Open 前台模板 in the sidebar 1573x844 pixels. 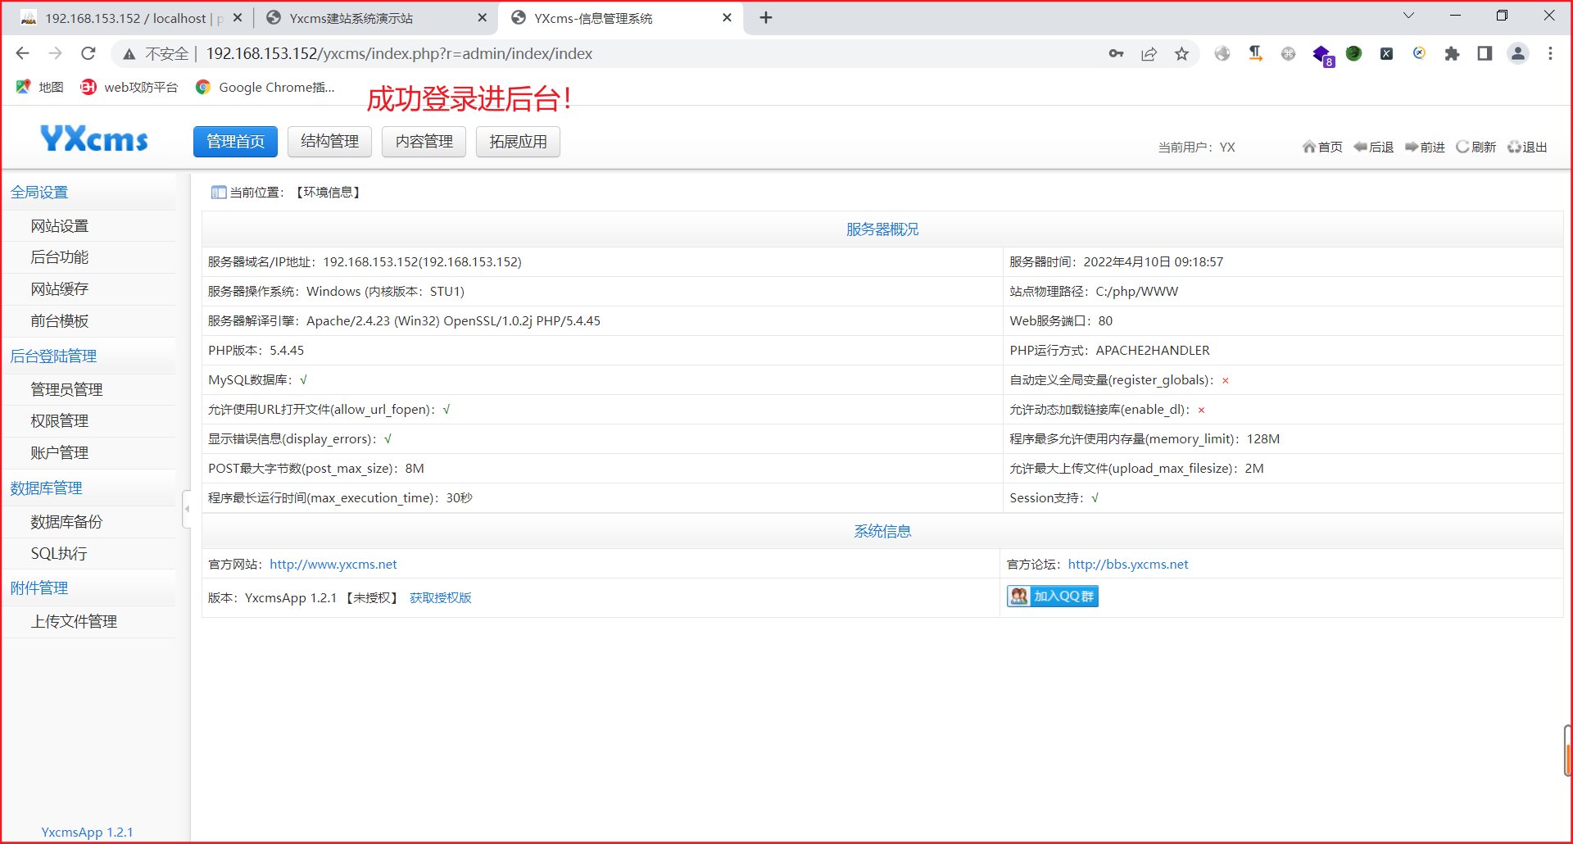coord(59,321)
